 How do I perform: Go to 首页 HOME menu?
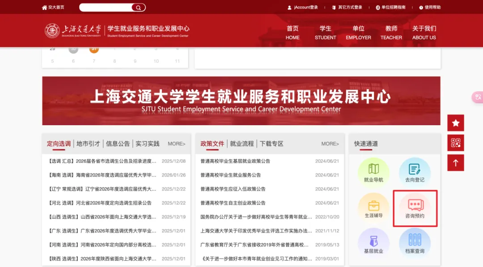292,33
